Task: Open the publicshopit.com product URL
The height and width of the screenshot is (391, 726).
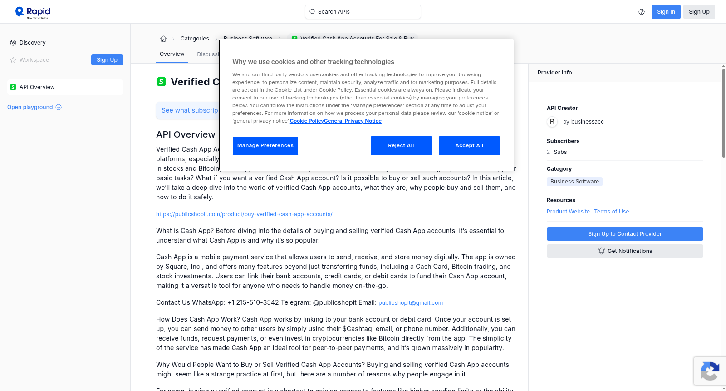Action: pyautogui.click(x=244, y=214)
